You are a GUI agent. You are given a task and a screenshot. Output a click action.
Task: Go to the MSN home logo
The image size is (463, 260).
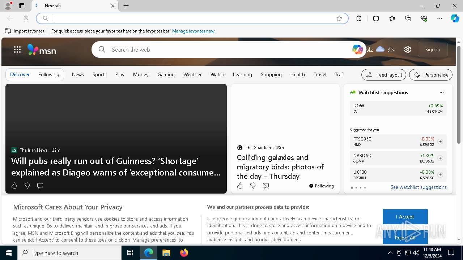[42, 50]
